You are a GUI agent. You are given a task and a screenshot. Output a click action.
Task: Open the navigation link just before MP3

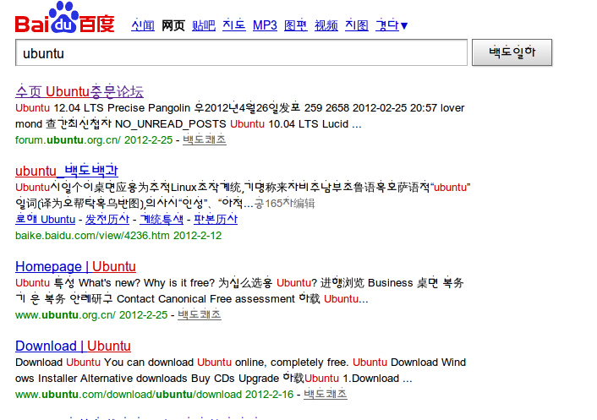pyautogui.click(x=234, y=25)
